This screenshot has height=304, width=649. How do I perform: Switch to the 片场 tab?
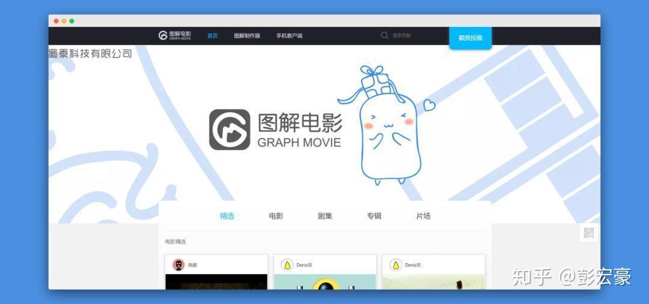423,216
